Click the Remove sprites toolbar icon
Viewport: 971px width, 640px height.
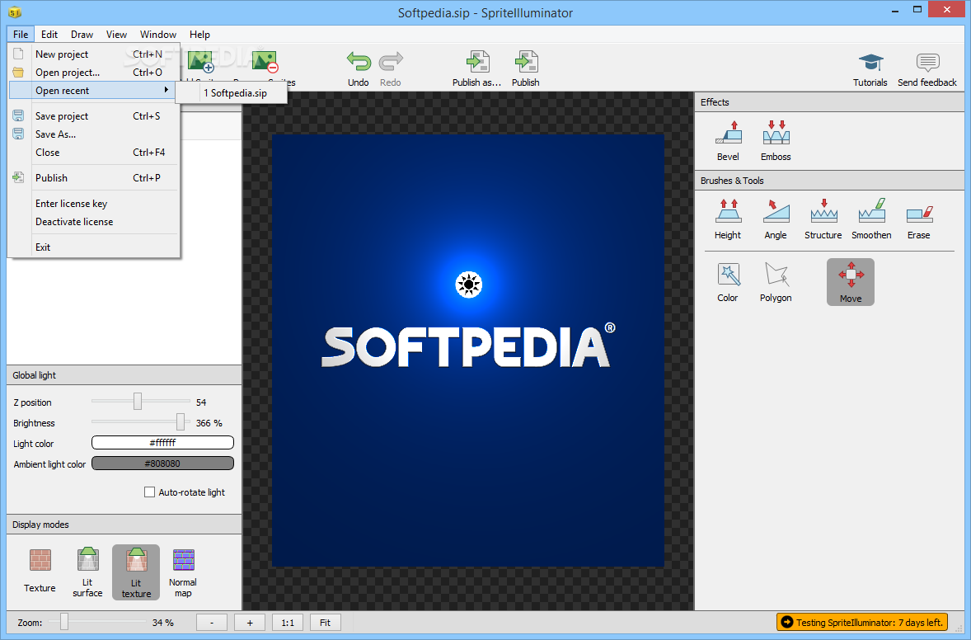click(x=265, y=63)
